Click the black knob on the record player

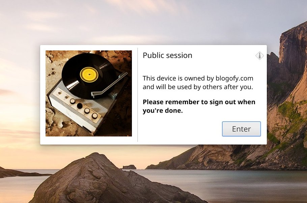(80, 106)
